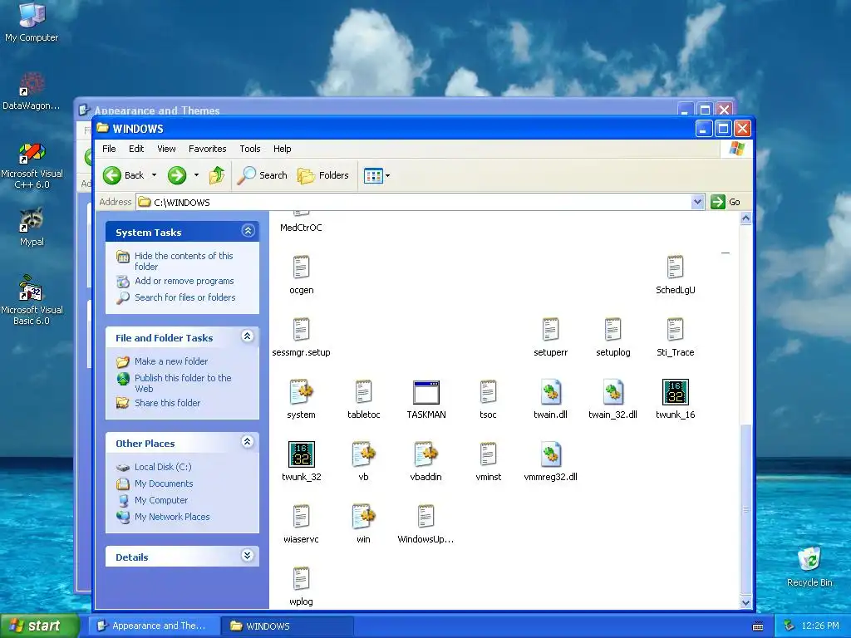Select Microsoft Visual Basic 6.0 shortcut
The width and height of the screenshot is (851, 638).
pos(32,300)
